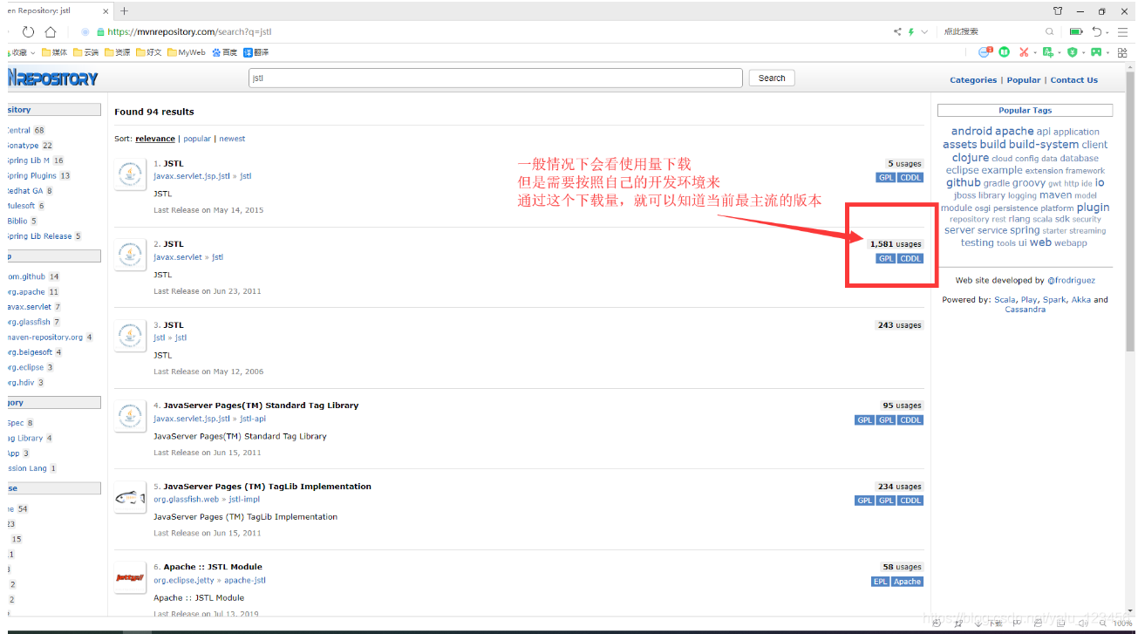Open the javax.servlet.jsp.jstl group link
1138x634 pixels.
point(192,176)
